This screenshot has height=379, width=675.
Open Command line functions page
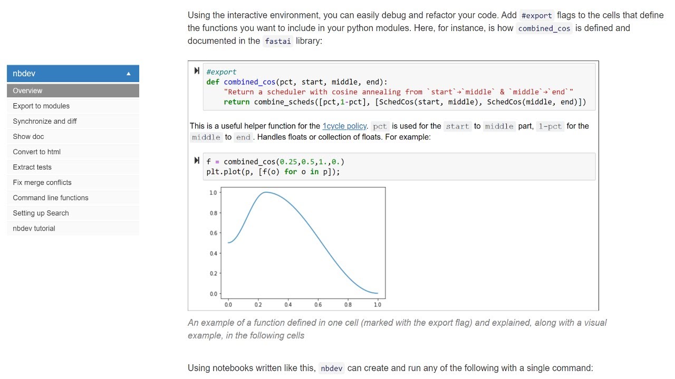[x=51, y=197]
